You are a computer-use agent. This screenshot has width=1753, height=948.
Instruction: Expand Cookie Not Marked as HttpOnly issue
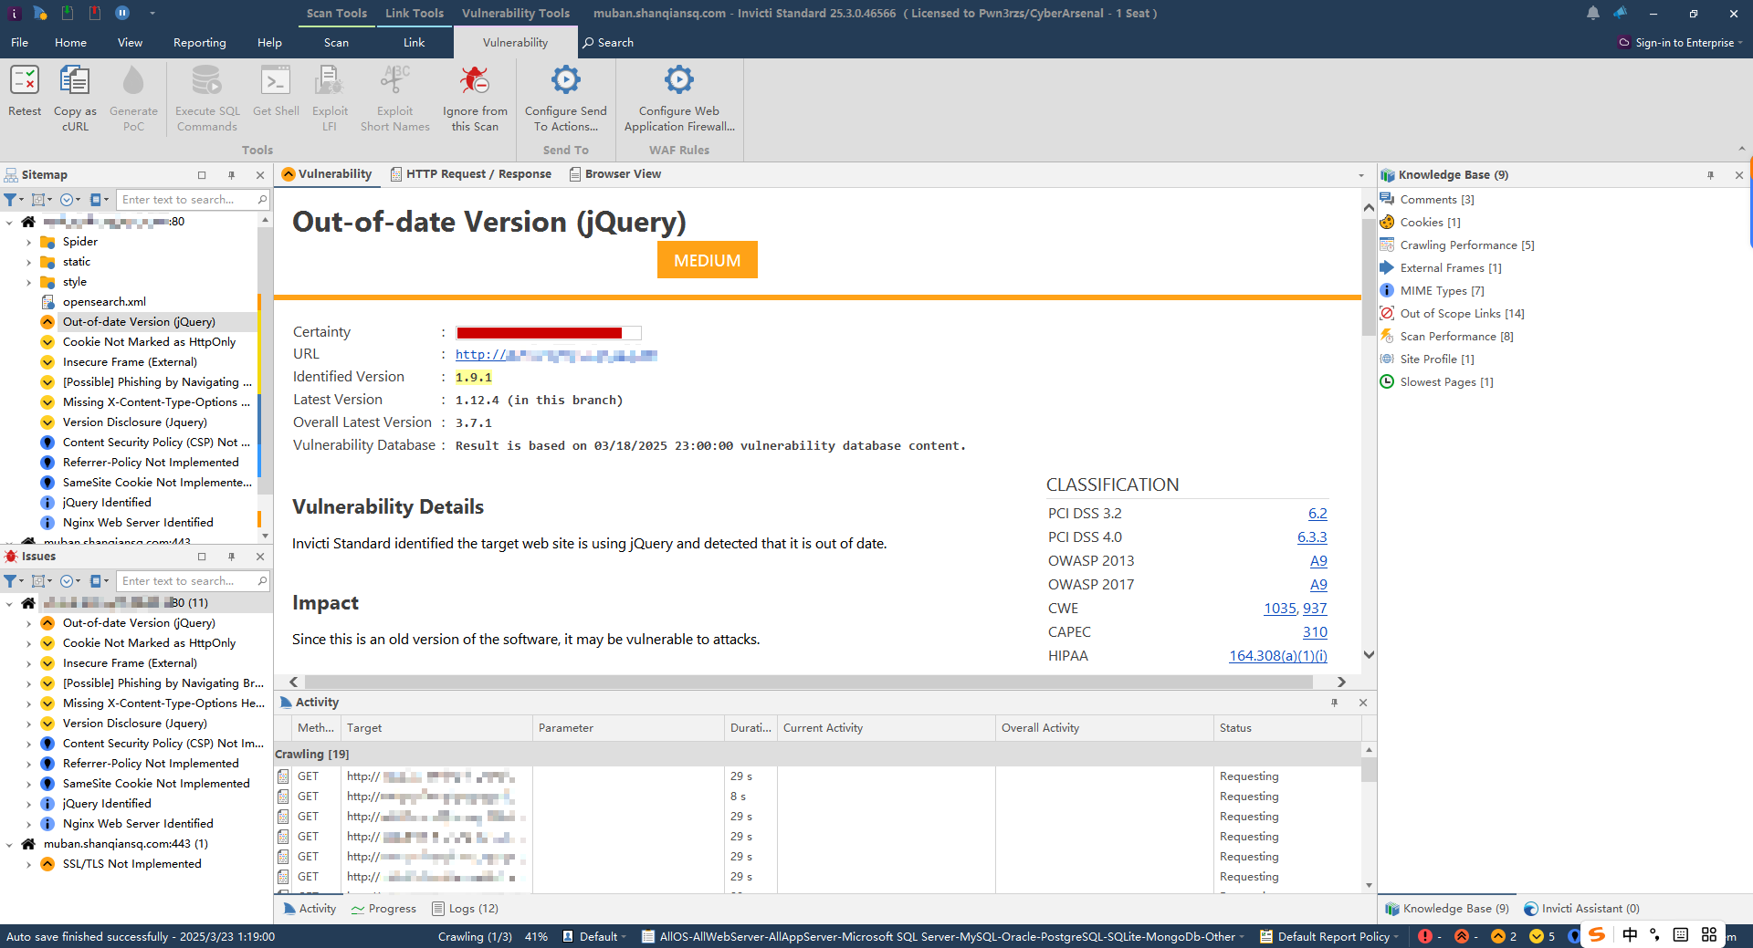pyautogui.click(x=28, y=643)
